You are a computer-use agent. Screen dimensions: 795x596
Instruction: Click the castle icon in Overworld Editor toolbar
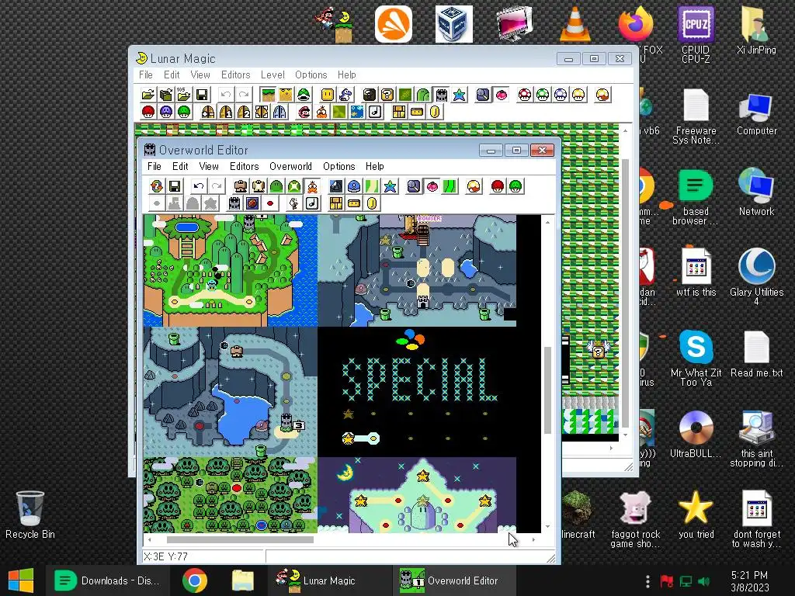(234, 204)
